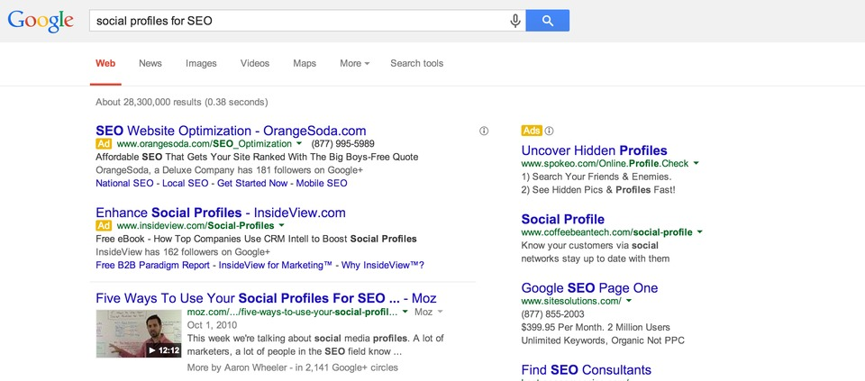Switch to the Images tab

pyautogui.click(x=201, y=63)
